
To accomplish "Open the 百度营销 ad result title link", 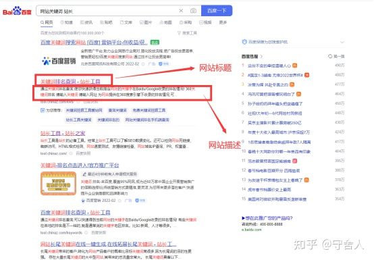I will 94,43.
